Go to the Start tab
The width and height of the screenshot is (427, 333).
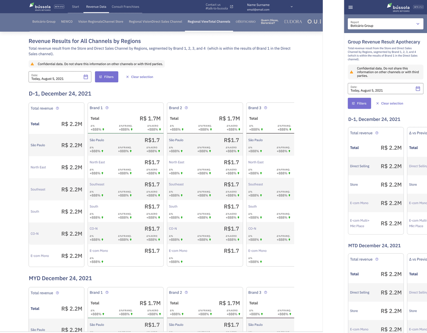click(x=75, y=7)
